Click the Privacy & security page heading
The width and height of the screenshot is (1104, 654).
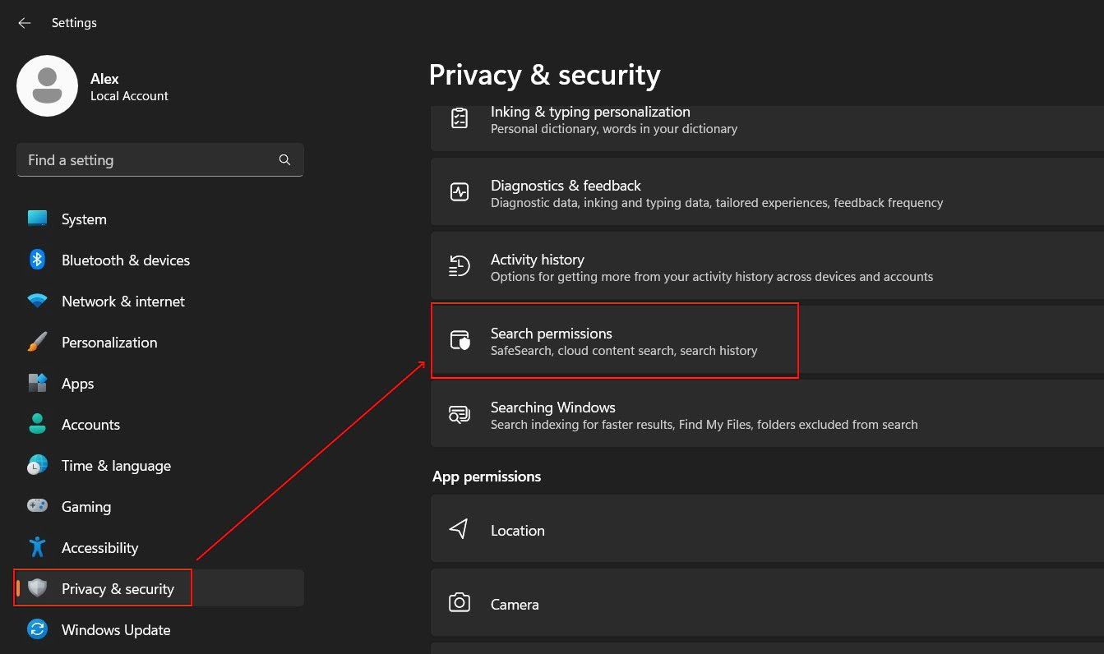[x=544, y=75]
